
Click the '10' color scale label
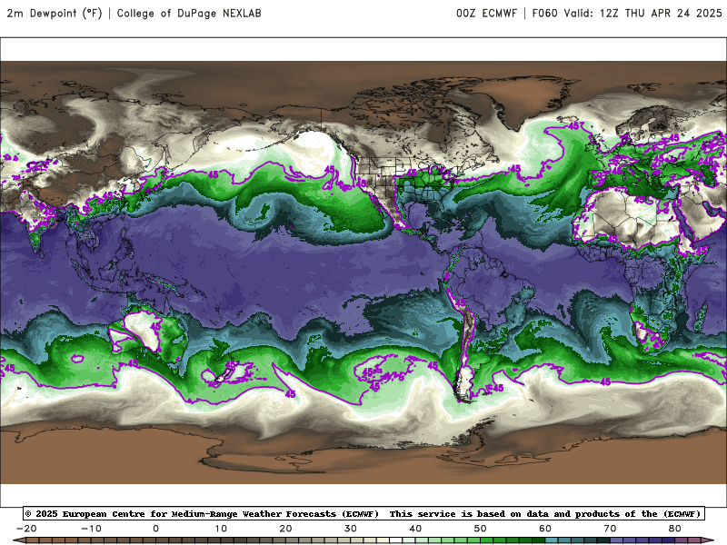pyautogui.click(x=221, y=529)
